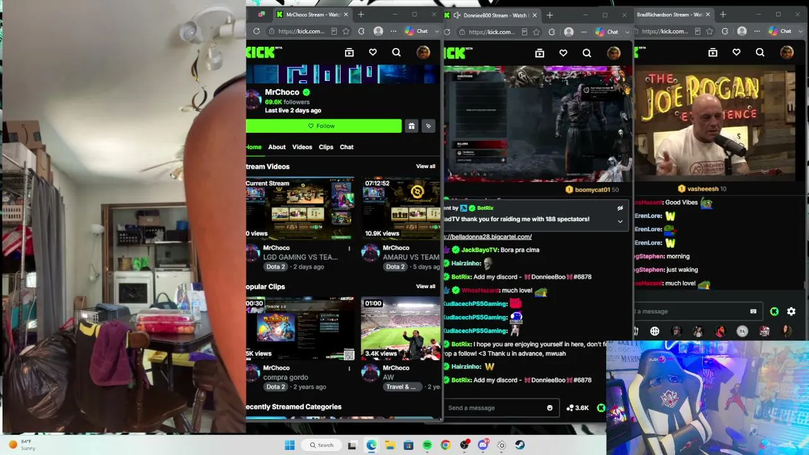Hide pinned BotRix message in Donniee800 chat
Screen dimensions: 809x455
[620, 208]
